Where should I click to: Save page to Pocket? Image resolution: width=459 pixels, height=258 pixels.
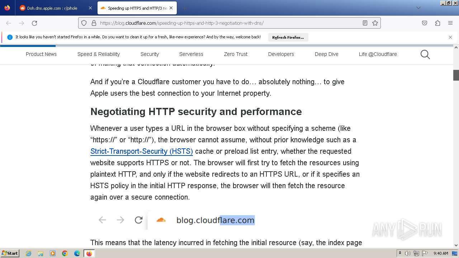(x=425, y=23)
